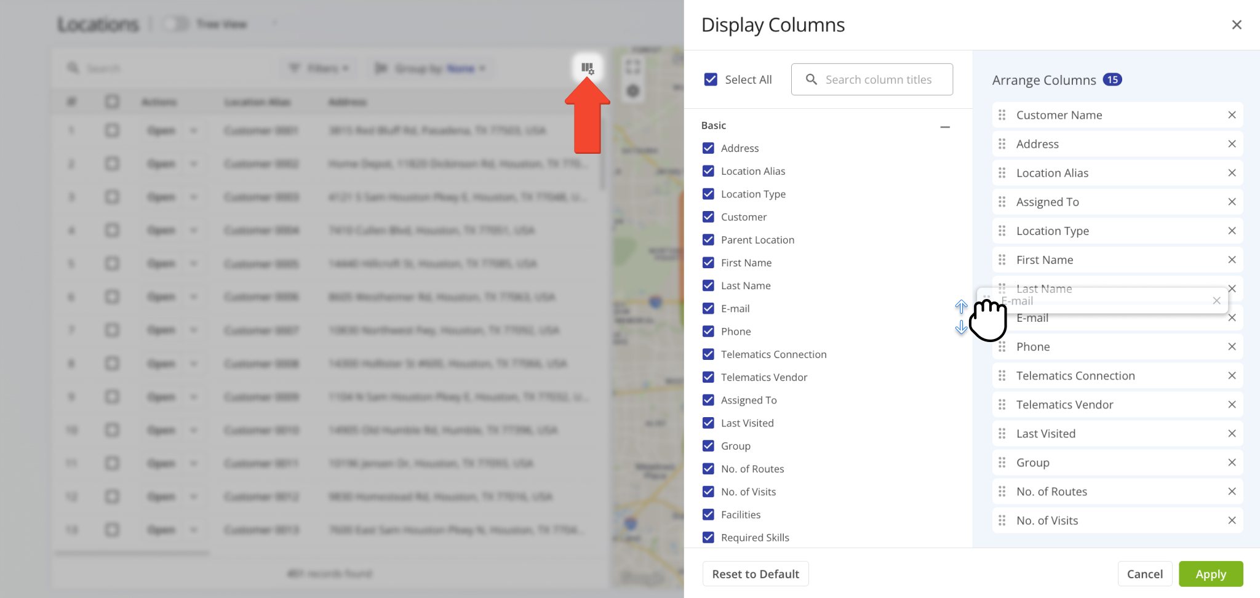Image resolution: width=1260 pixels, height=598 pixels.
Task: Apply the column changes
Action: (1211, 574)
